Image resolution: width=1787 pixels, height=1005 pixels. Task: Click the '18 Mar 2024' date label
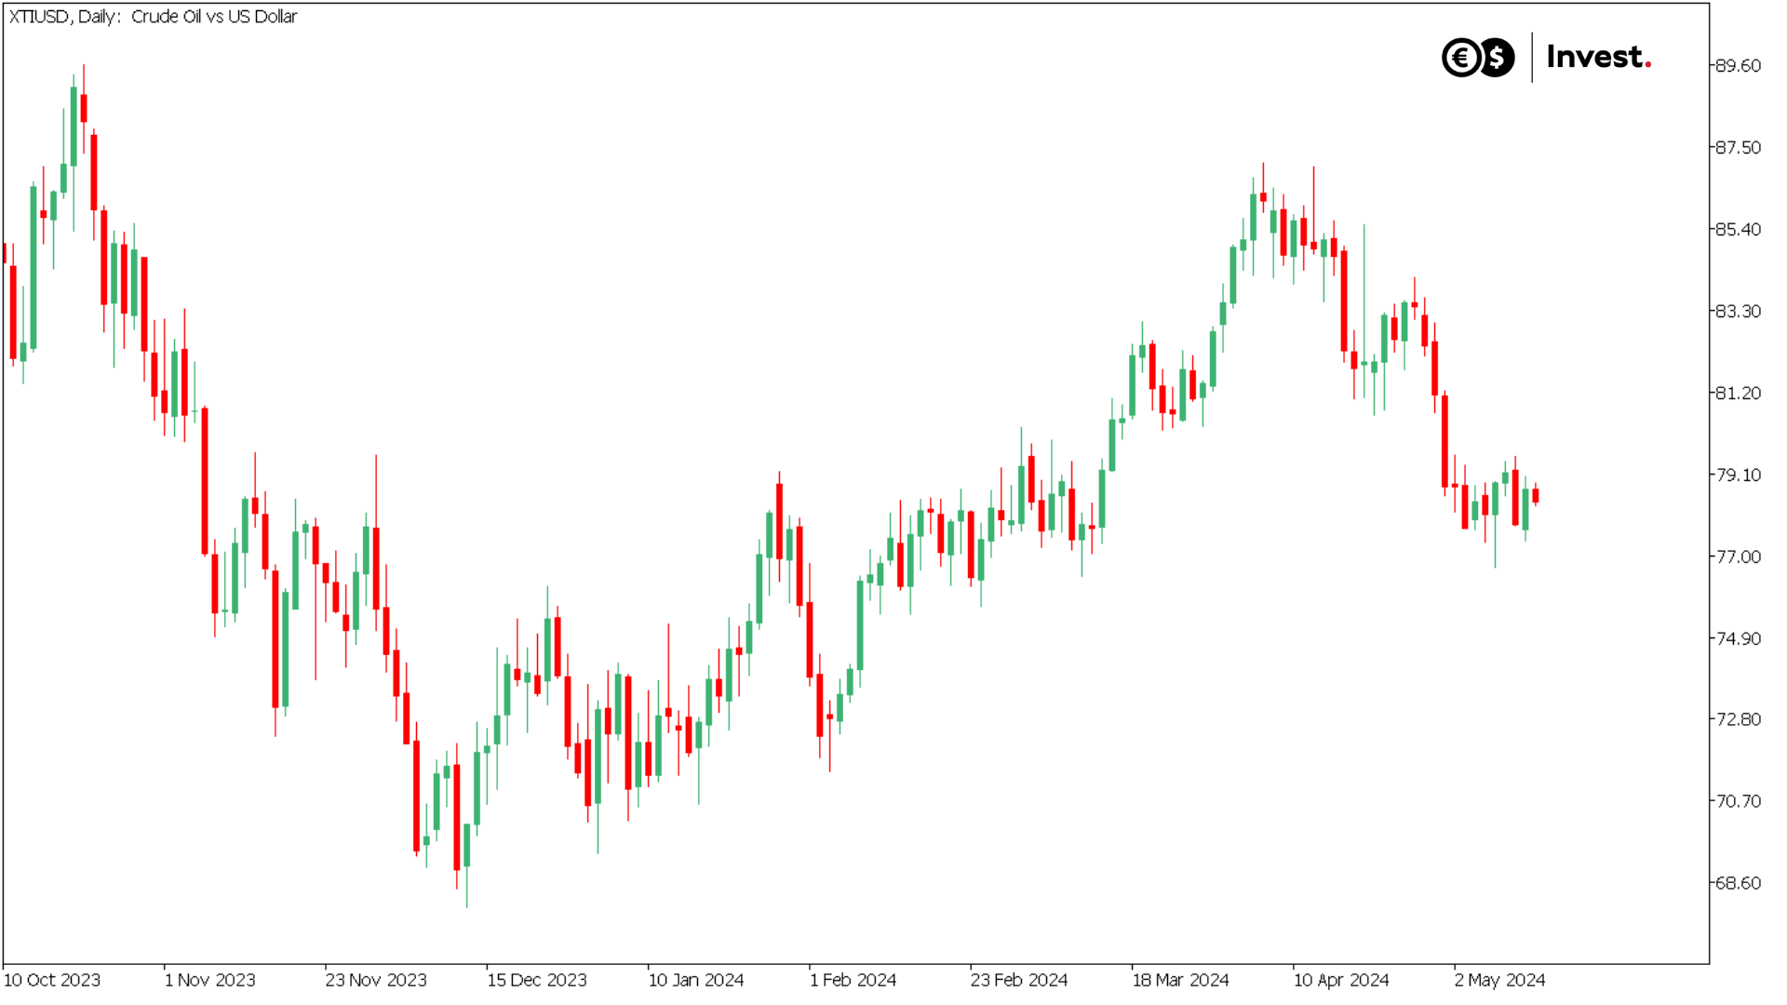click(1180, 981)
